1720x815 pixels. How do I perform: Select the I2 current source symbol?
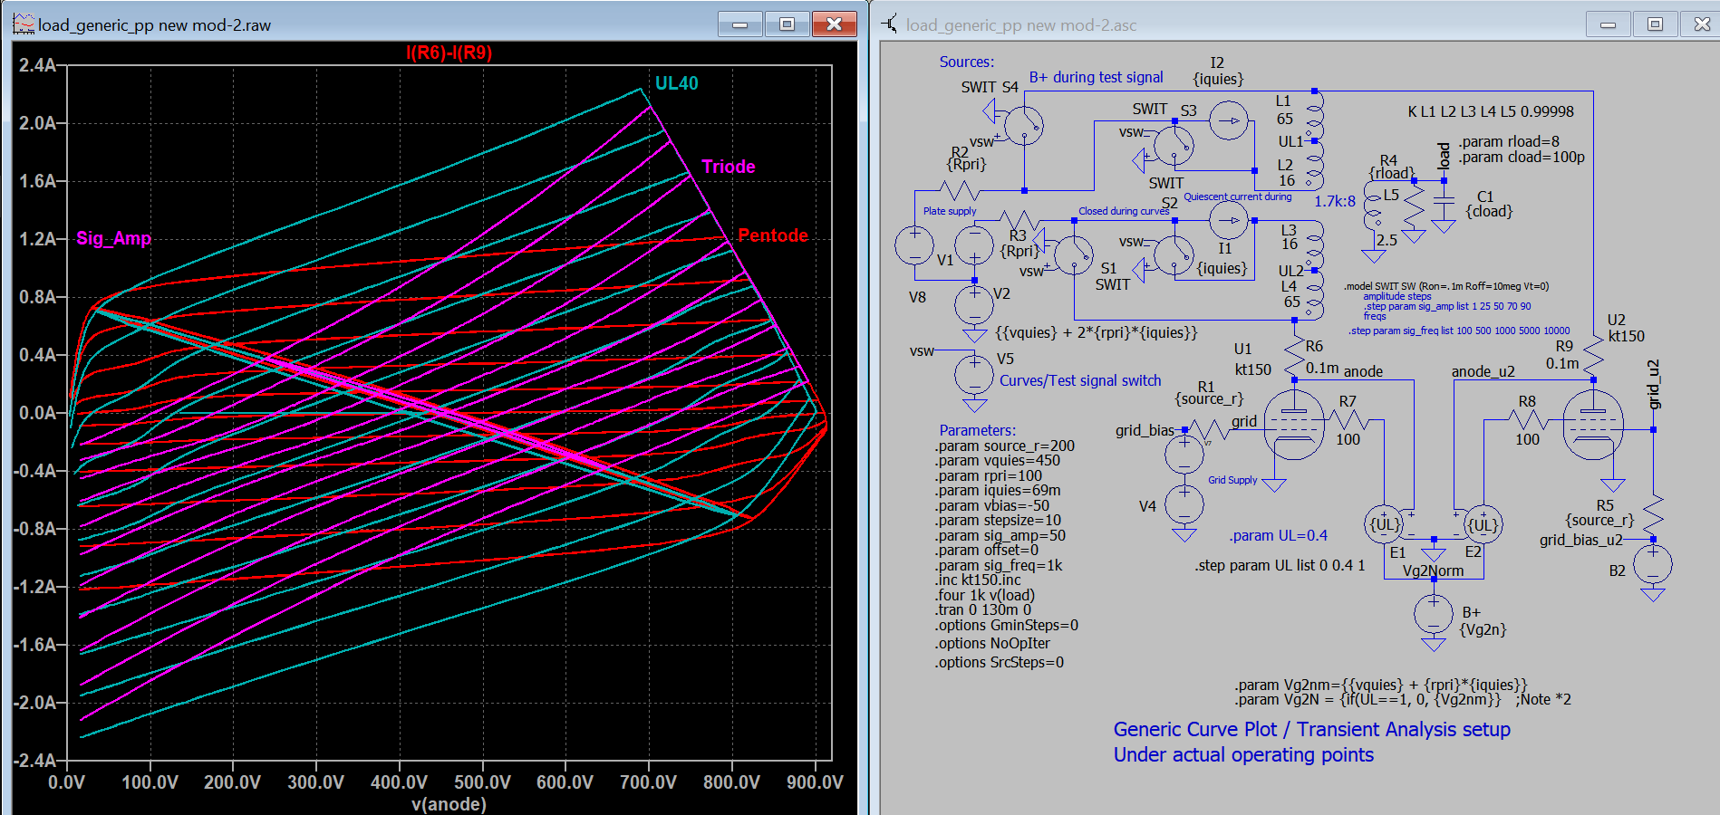(1229, 120)
